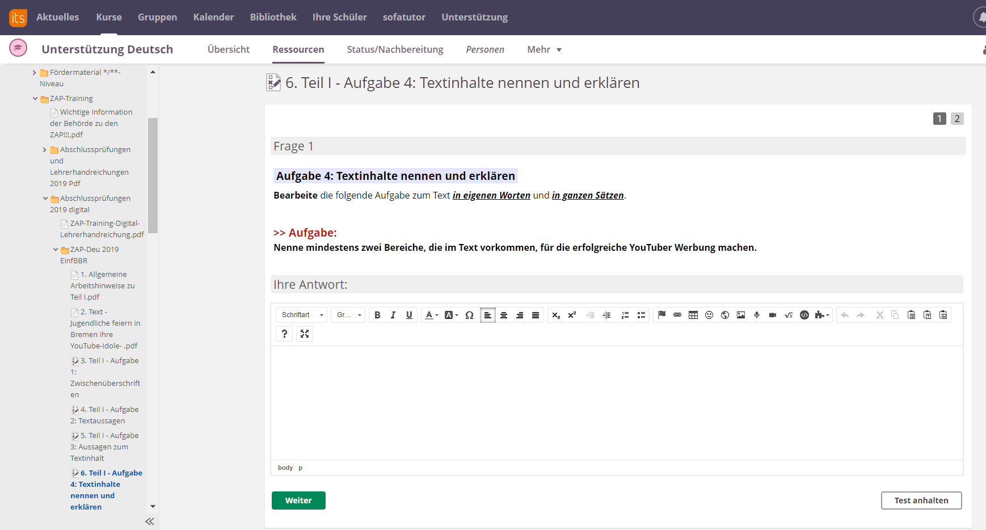Click the anchor flag icon

(x=661, y=315)
